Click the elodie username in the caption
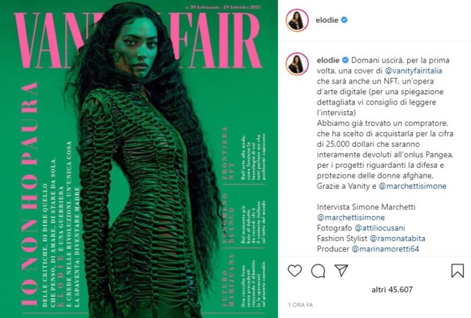Viewport: 471px width, 318px height. [328, 60]
